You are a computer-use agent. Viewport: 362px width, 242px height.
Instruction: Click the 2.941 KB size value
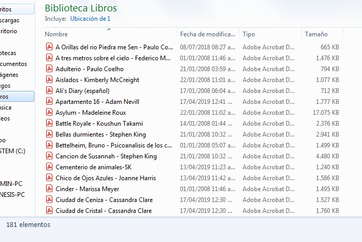tap(327, 135)
